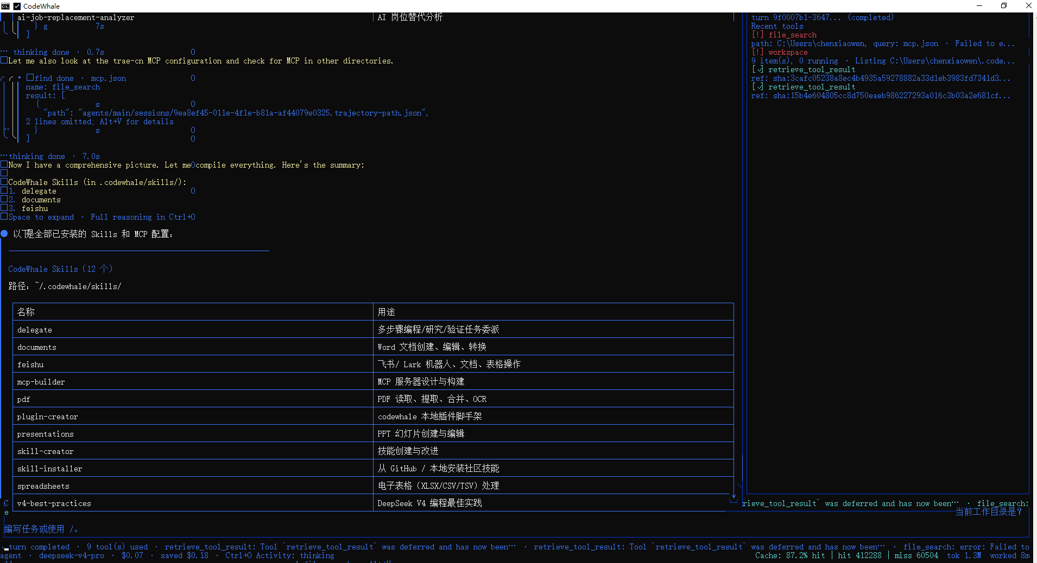
Task: Click the 'ref: sha:3cafc05238a8ec4b...' line
Action: pos(881,78)
